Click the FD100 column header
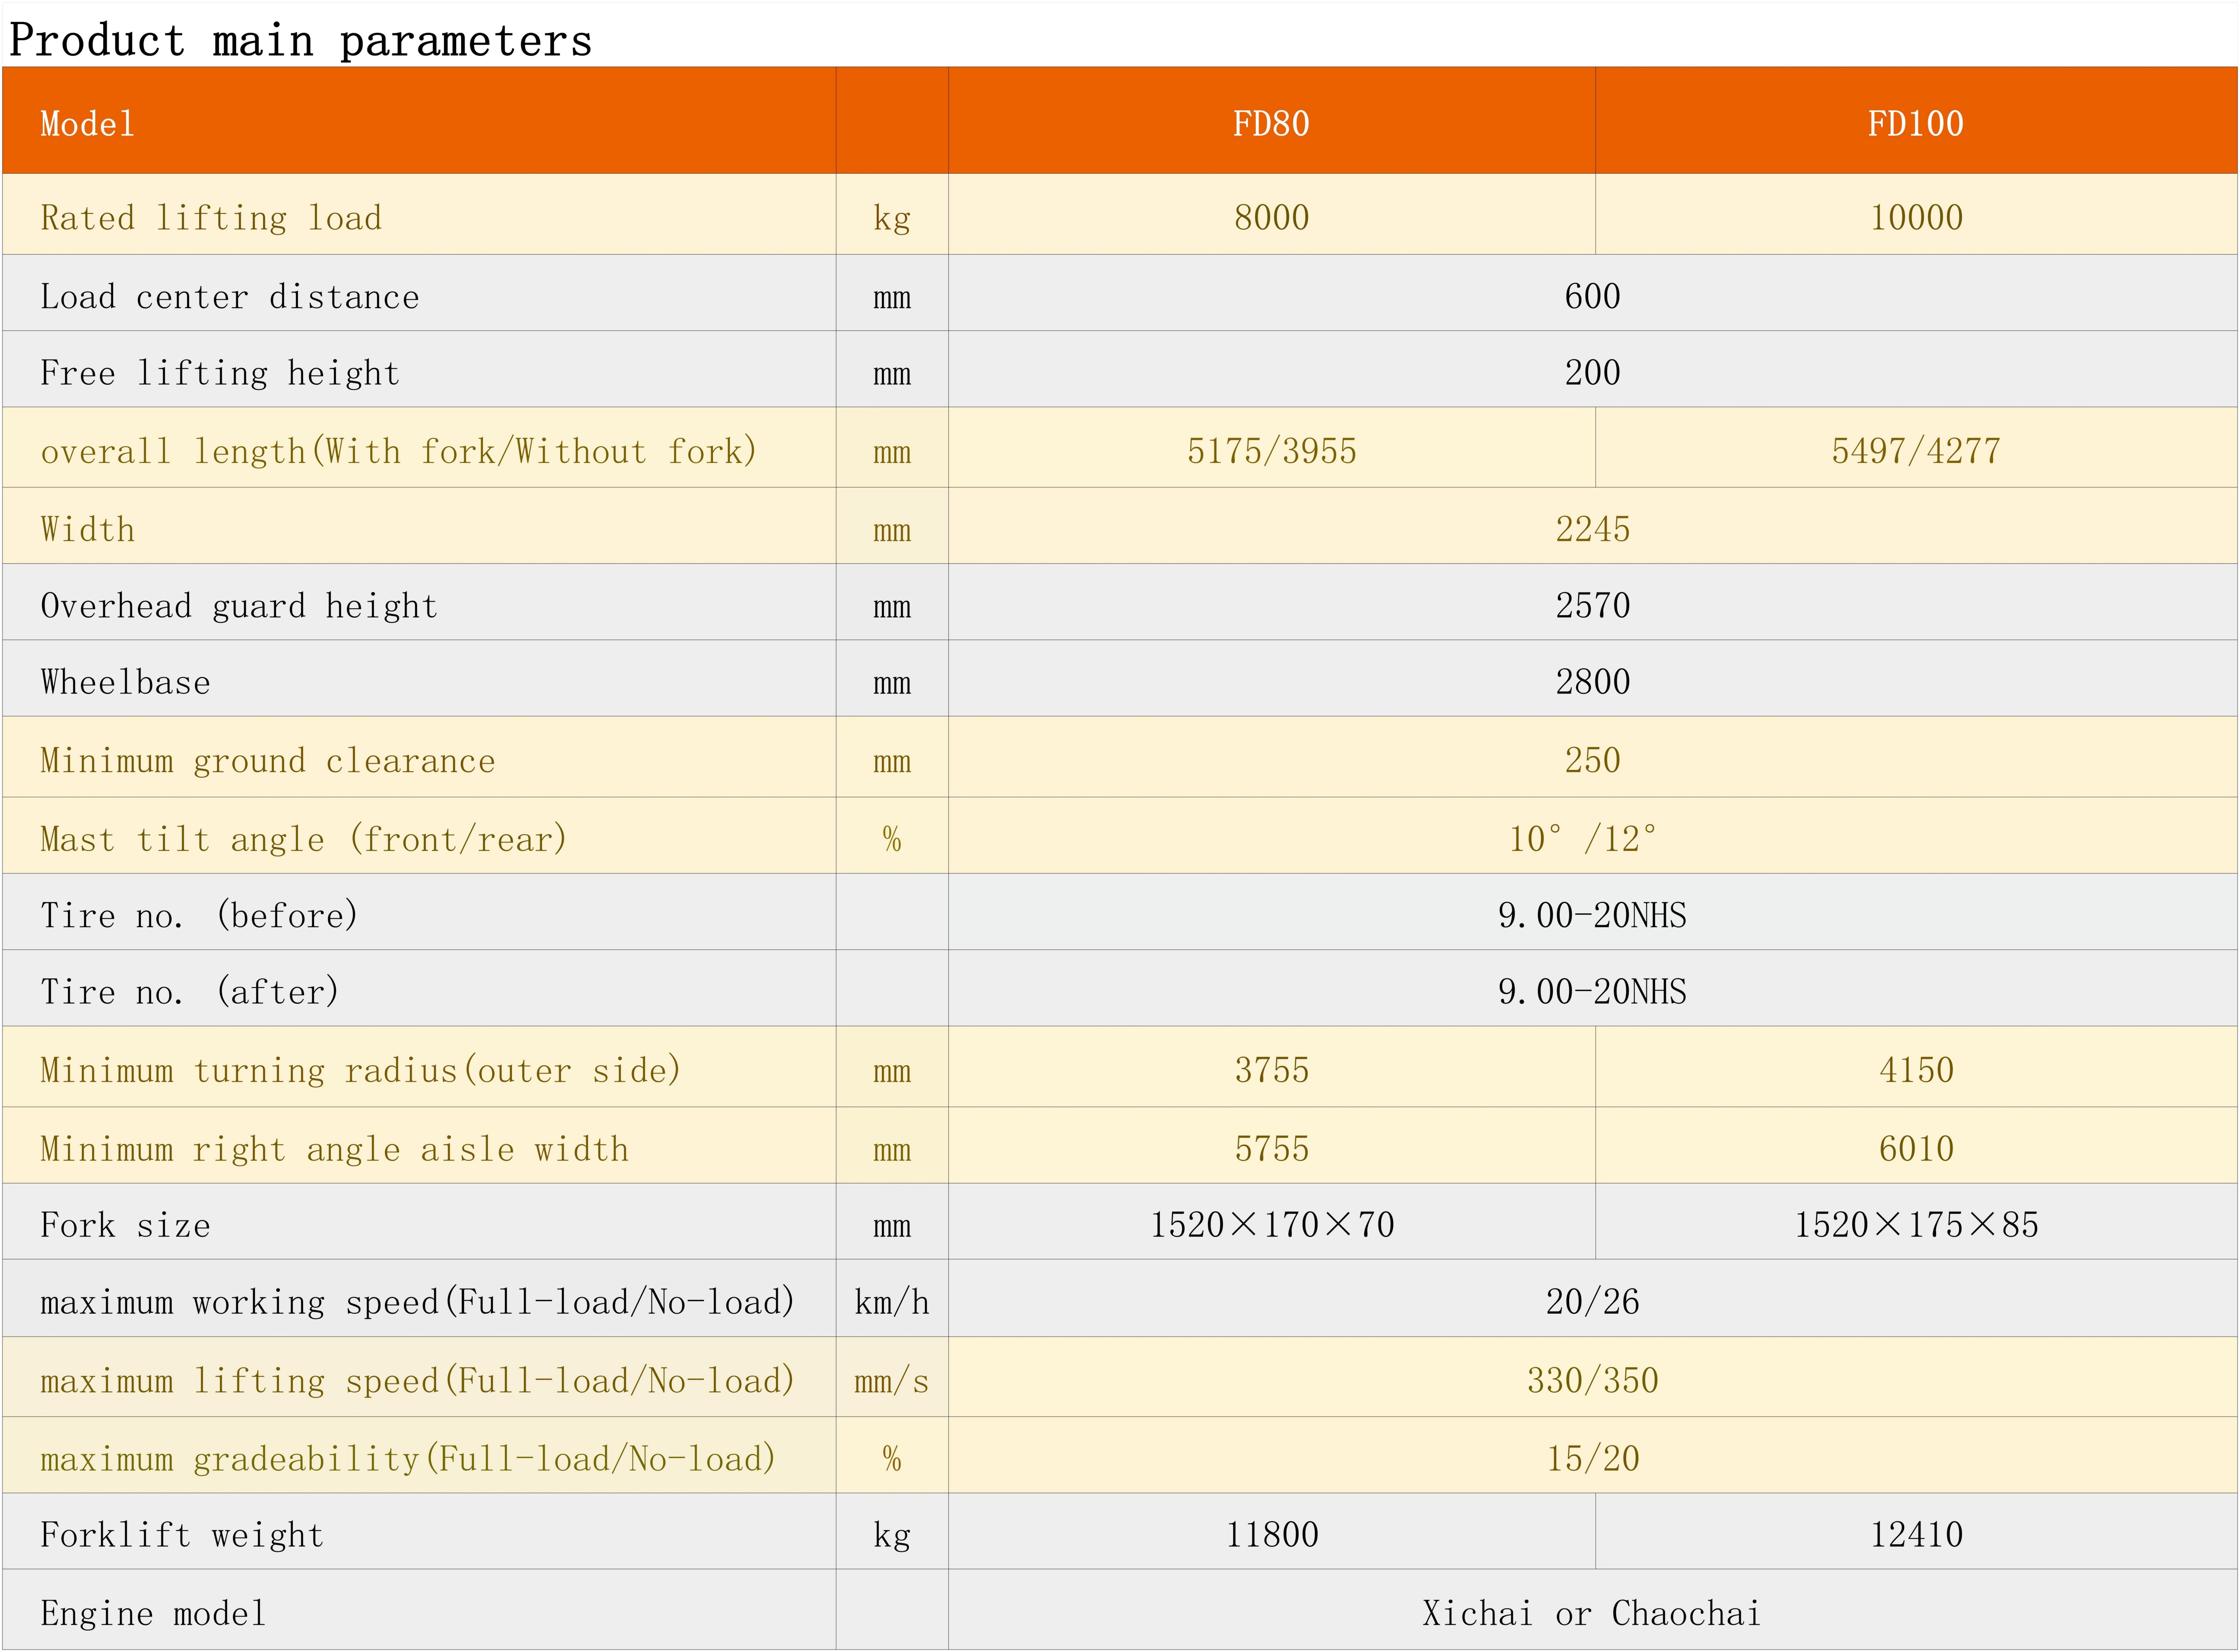 pyautogui.click(x=1916, y=124)
